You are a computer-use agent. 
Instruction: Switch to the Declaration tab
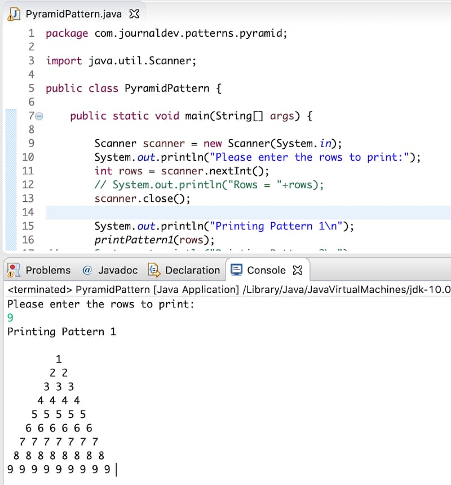click(x=184, y=270)
